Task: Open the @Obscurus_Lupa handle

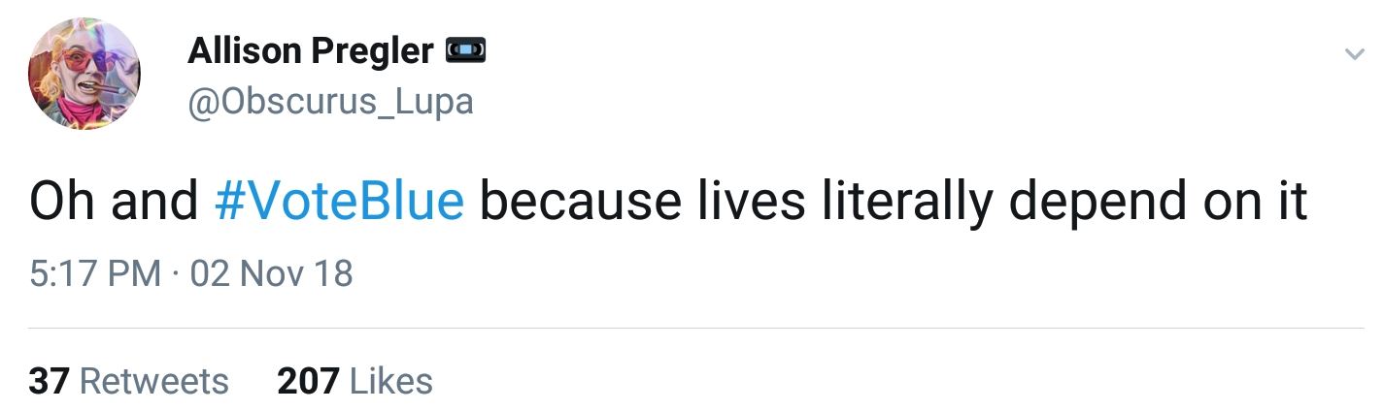Action: (x=330, y=100)
